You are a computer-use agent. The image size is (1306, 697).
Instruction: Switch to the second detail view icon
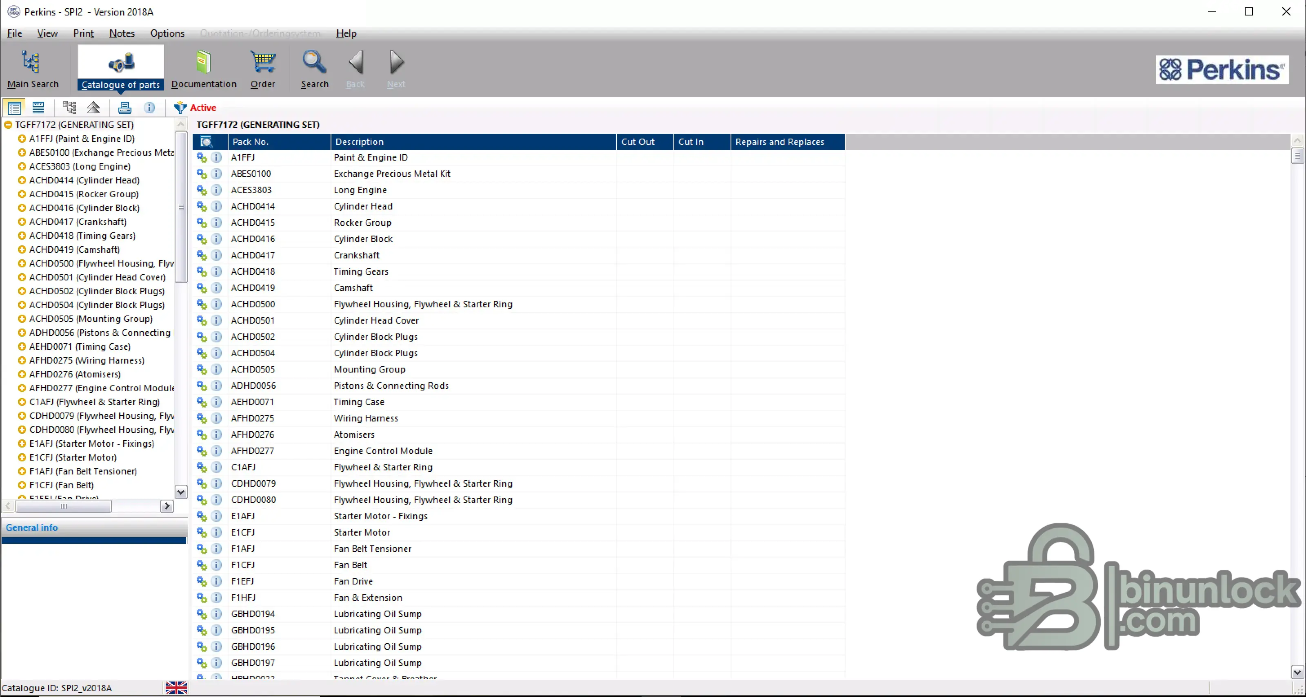tap(38, 107)
